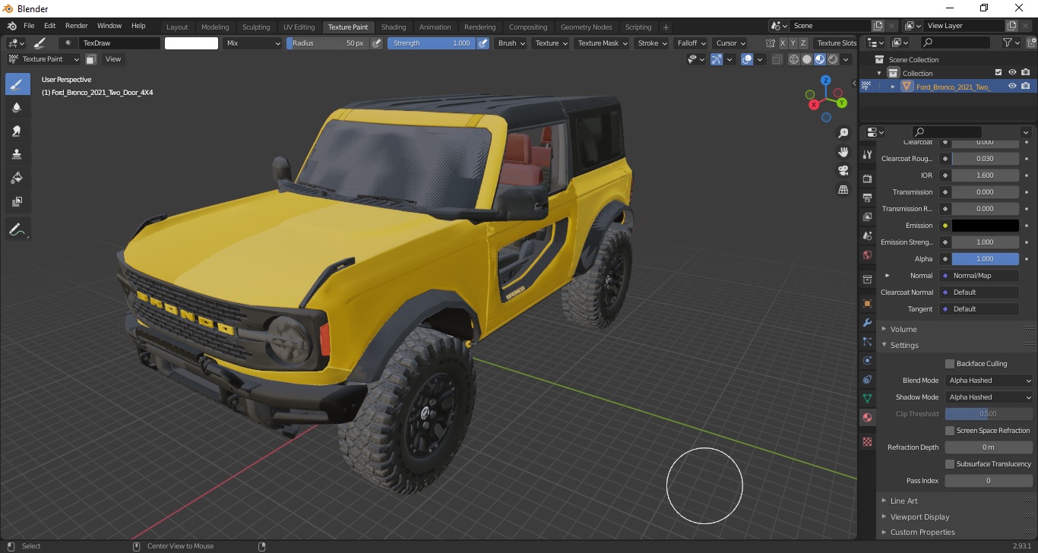The width and height of the screenshot is (1038, 553).
Task: Click the View menu button
Action: (x=112, y=59)
